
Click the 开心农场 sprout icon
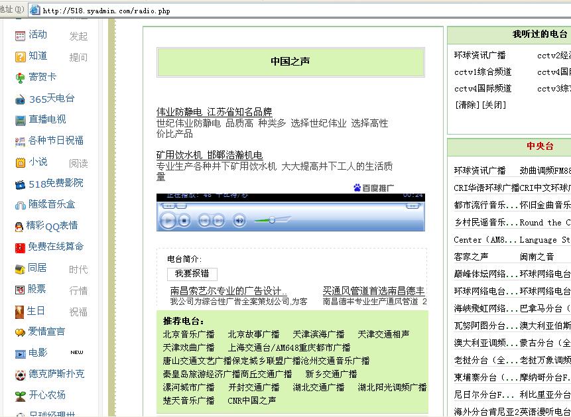point(20,396)
